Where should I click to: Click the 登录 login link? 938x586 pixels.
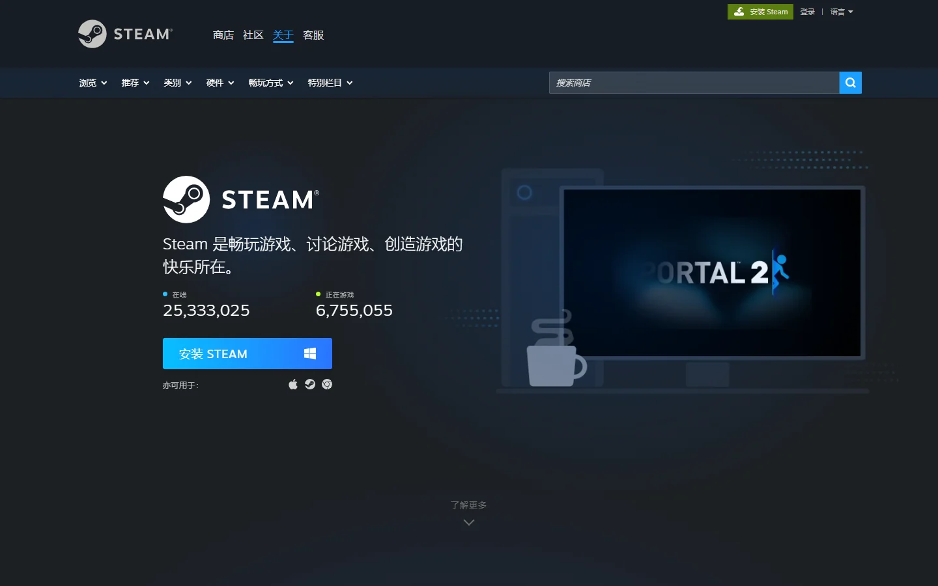point(808,12)
